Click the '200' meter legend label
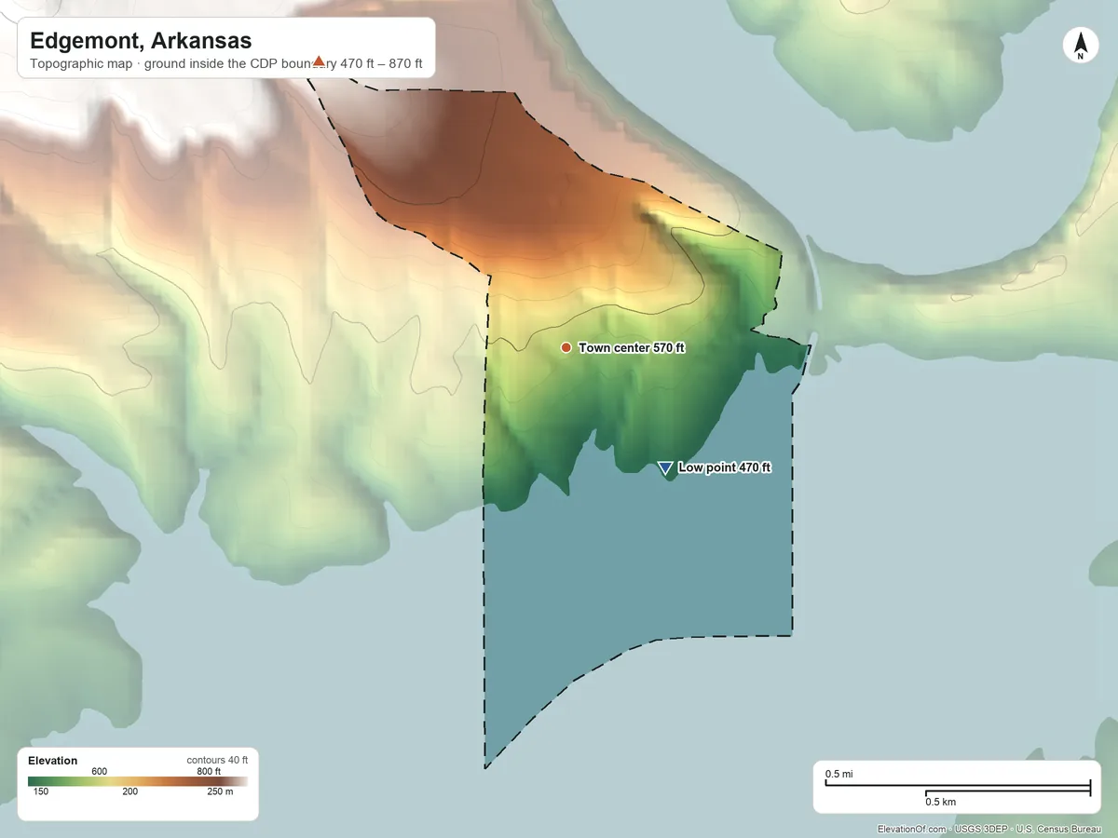This screenshot has height=838, width=1118. 130,791
